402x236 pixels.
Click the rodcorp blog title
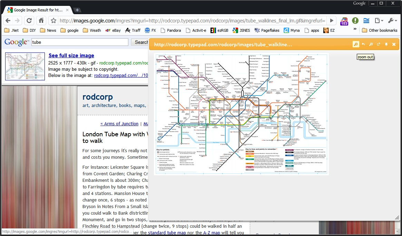[x=98, y=97]
